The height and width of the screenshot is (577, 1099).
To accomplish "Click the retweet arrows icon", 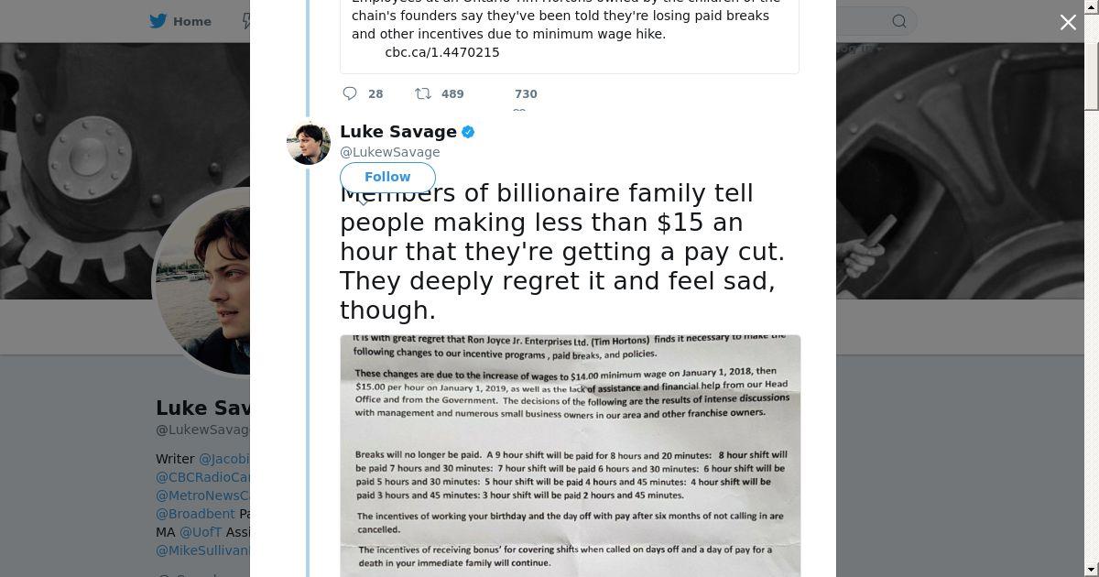I will pyautogui.click(x=423, y=93).
